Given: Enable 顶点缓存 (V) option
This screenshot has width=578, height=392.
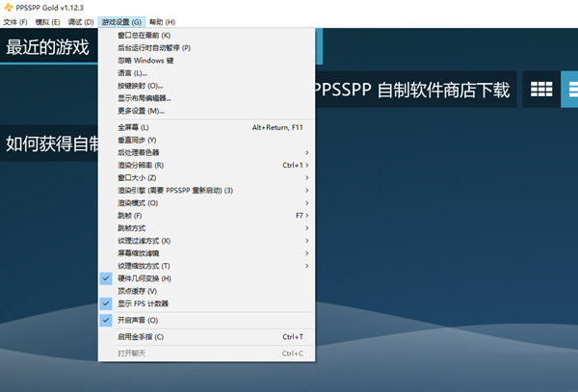Looking at the screenshot, I should [137, 291].
